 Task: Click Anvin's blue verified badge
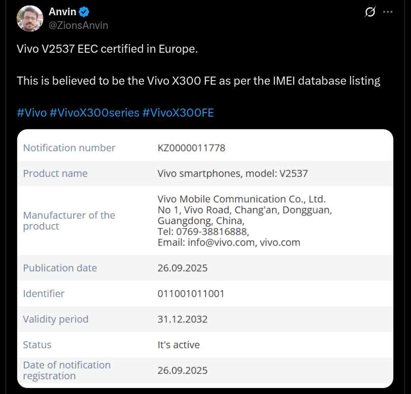point(84,11)
